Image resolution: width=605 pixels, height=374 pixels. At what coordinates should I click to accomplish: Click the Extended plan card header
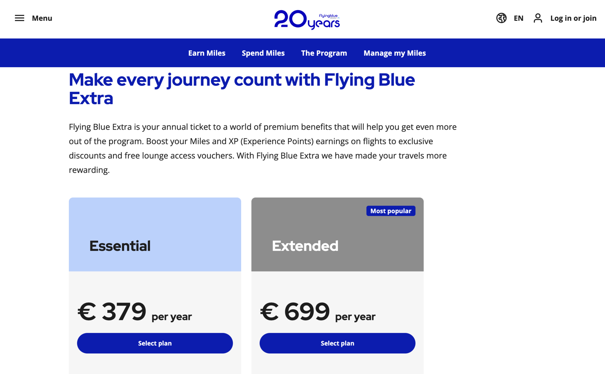tap(337, 234)
